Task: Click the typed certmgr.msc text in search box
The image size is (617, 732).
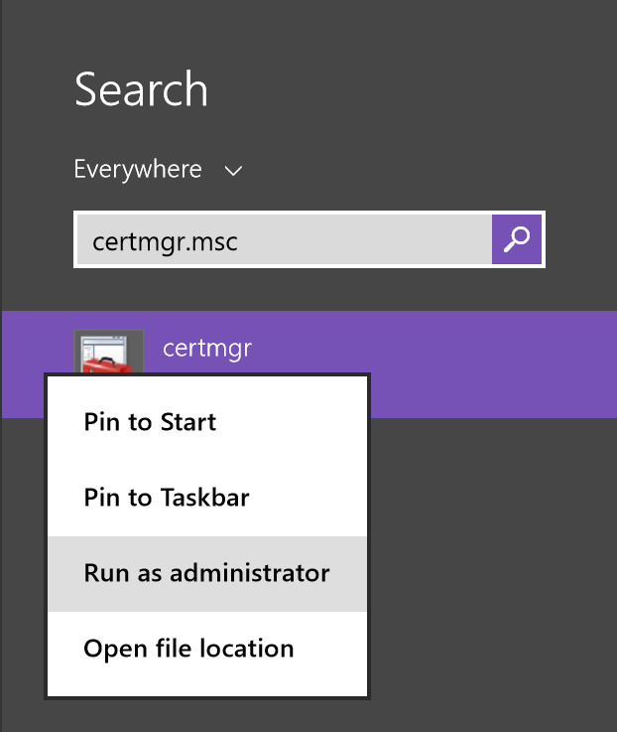Action: point(165,241)
